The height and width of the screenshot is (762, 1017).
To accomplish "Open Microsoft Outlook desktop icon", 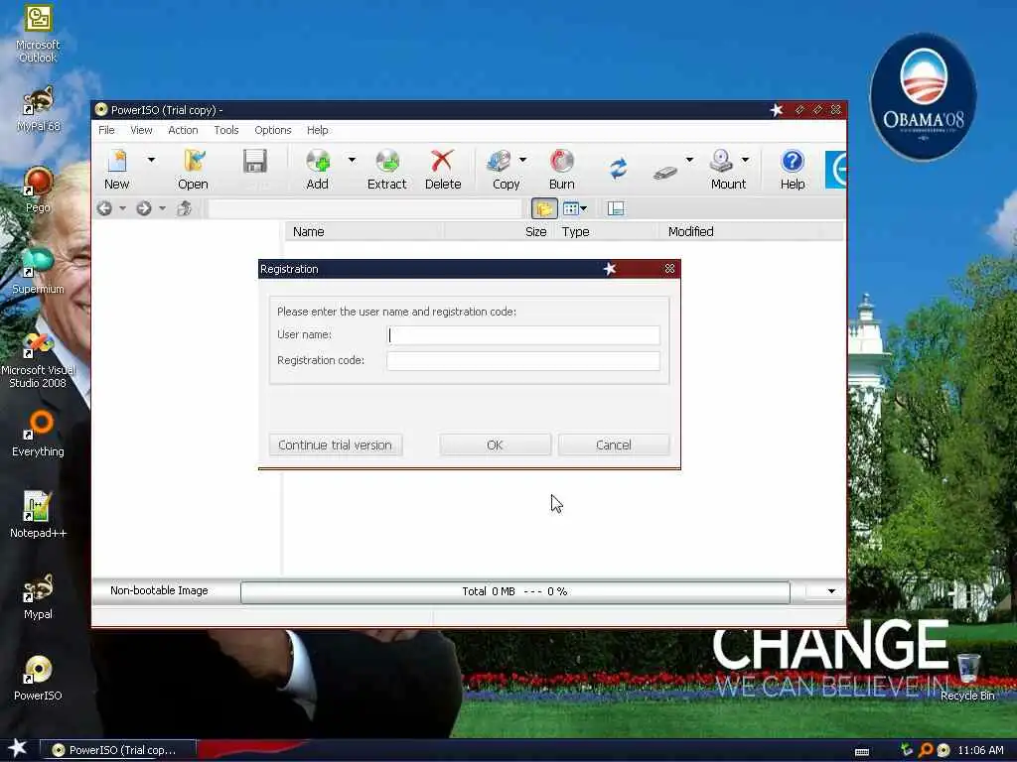I will [38, 34].
